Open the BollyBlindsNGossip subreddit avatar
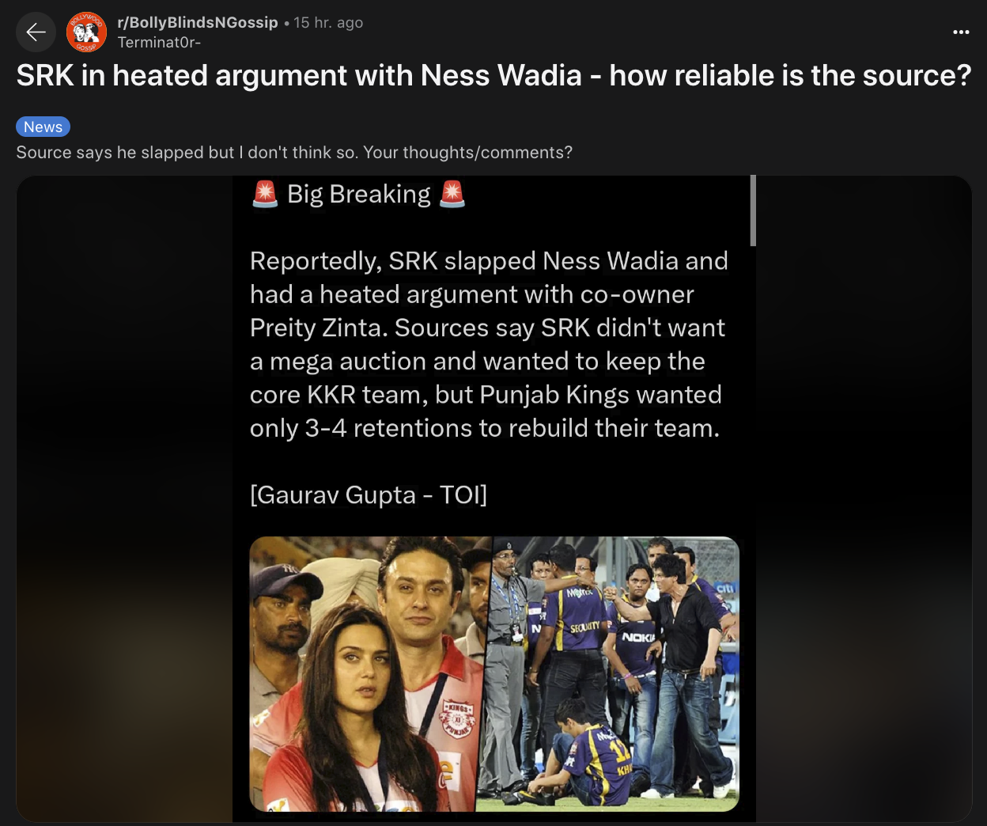987x826 pixels. [87, 32]
